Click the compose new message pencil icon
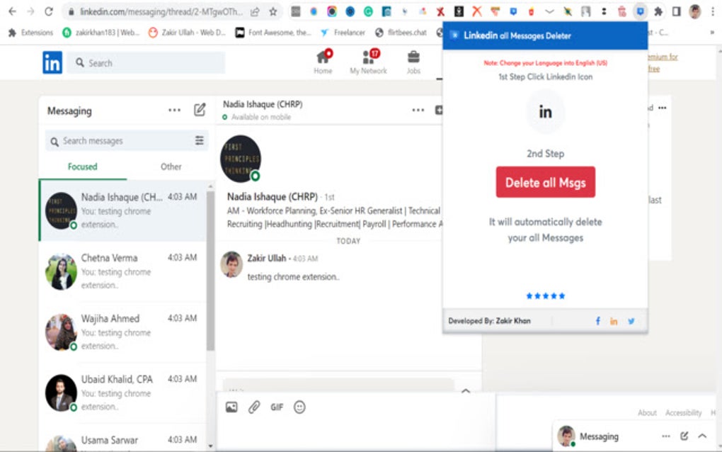The height and width of the screenshot is (452, 722). (x=200, y=111)
